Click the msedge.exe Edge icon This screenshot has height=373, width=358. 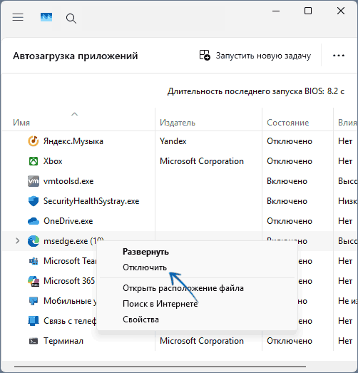click(34, 241)
